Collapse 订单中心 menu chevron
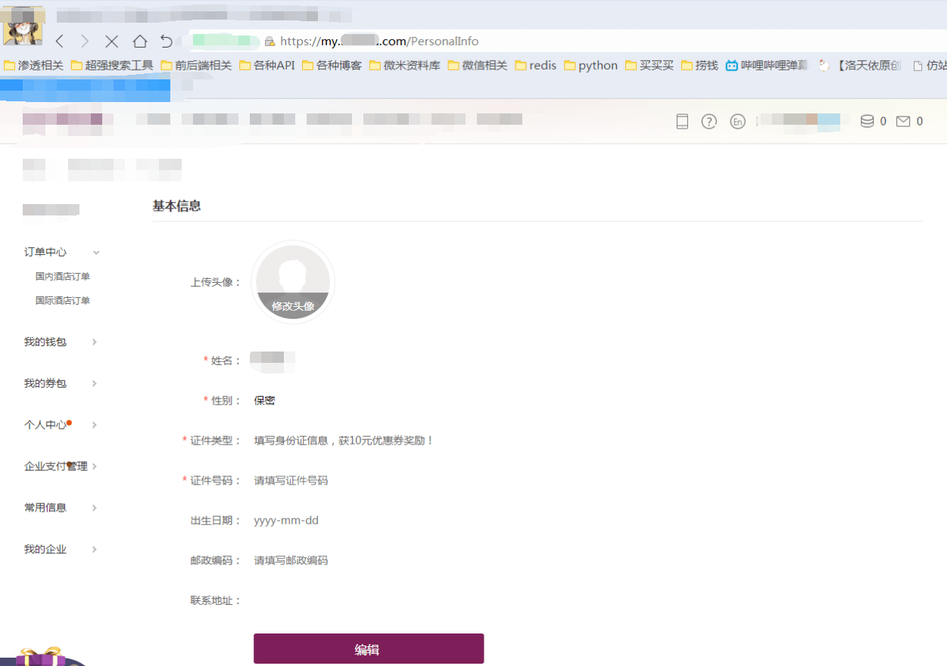947x666 pixels. (x=96, y=252)
